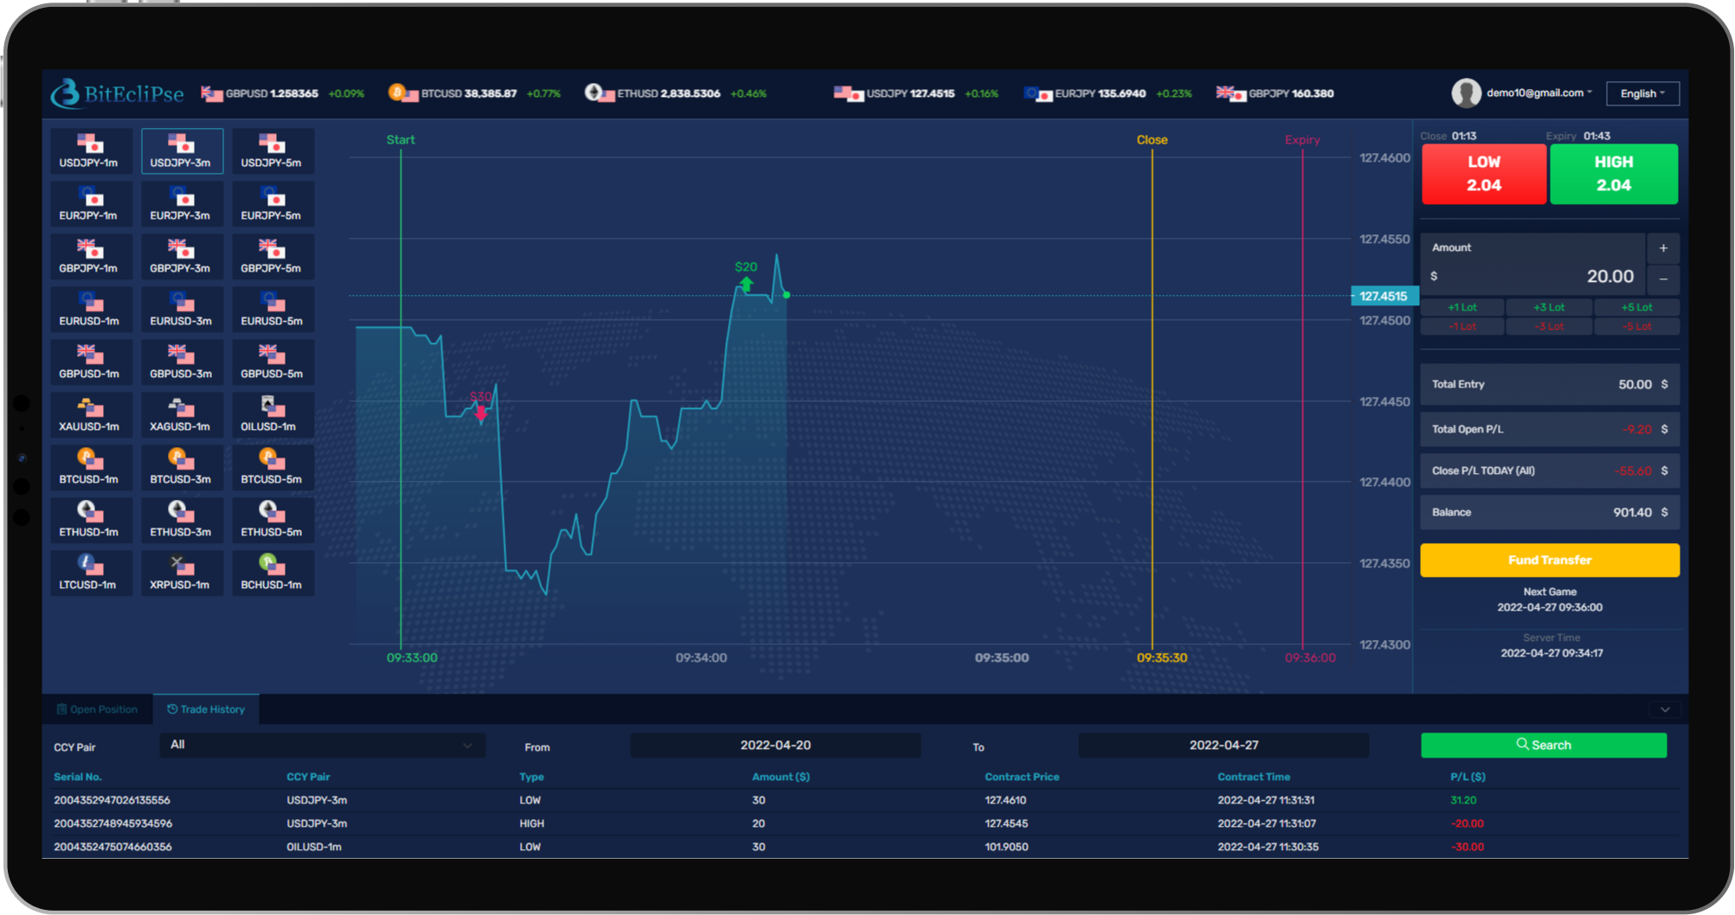Open the OILUSD-1m oil market tile
The width and height of the screenshot is (1735, 915).
(273, 414)
